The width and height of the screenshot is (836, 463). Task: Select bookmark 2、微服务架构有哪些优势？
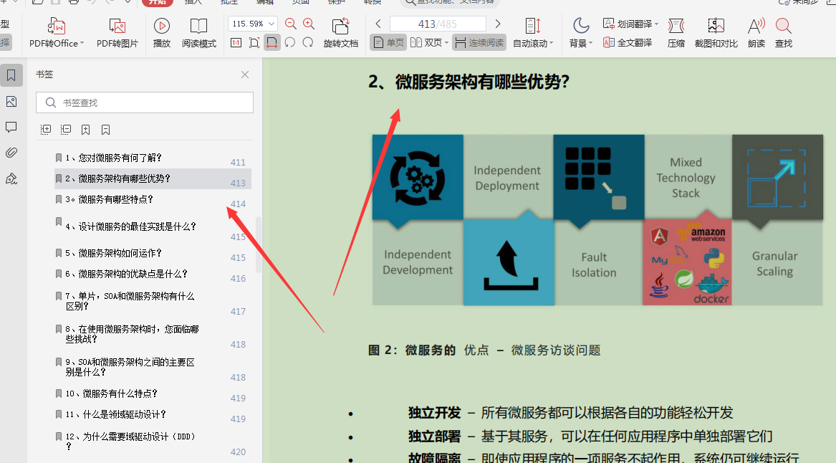pyautogui.click(x=153, y=178)
